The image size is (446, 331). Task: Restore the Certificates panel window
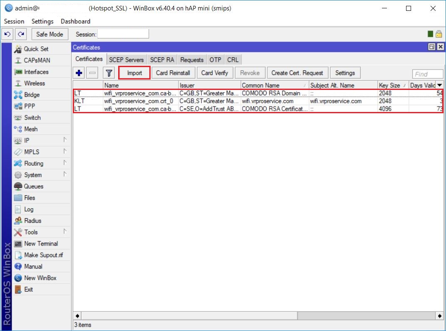[432, 47]
